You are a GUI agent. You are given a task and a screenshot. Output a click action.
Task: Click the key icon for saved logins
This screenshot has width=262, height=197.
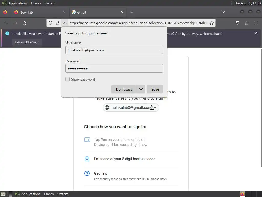coord(65,23)
